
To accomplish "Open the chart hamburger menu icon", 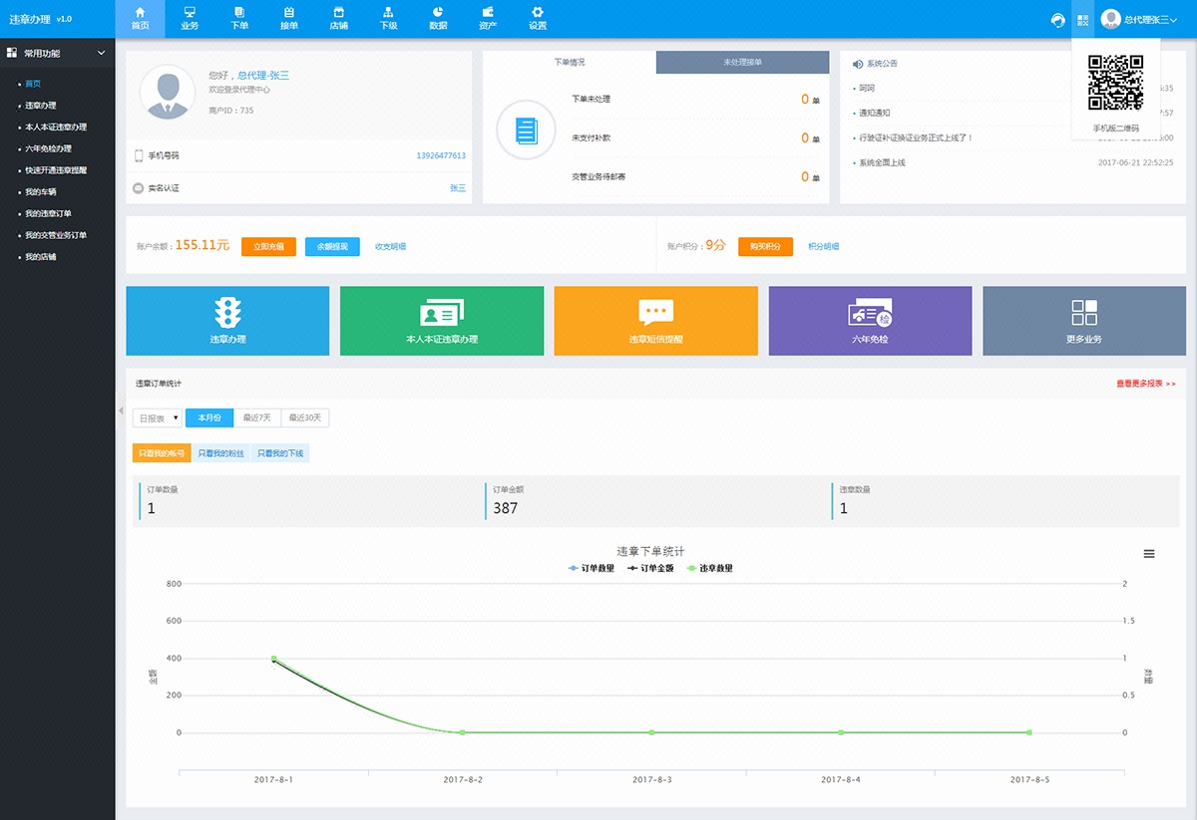I will [1149, 554].
